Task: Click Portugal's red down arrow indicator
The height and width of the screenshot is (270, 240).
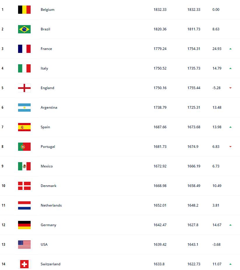Action: point(230,147)
